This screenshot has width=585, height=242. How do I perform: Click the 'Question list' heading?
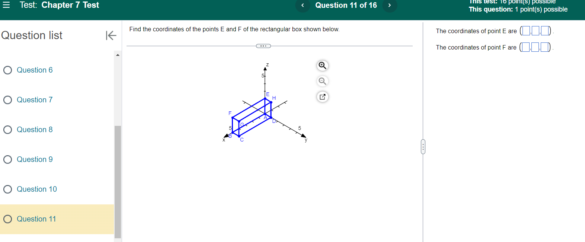coord(32,35)
